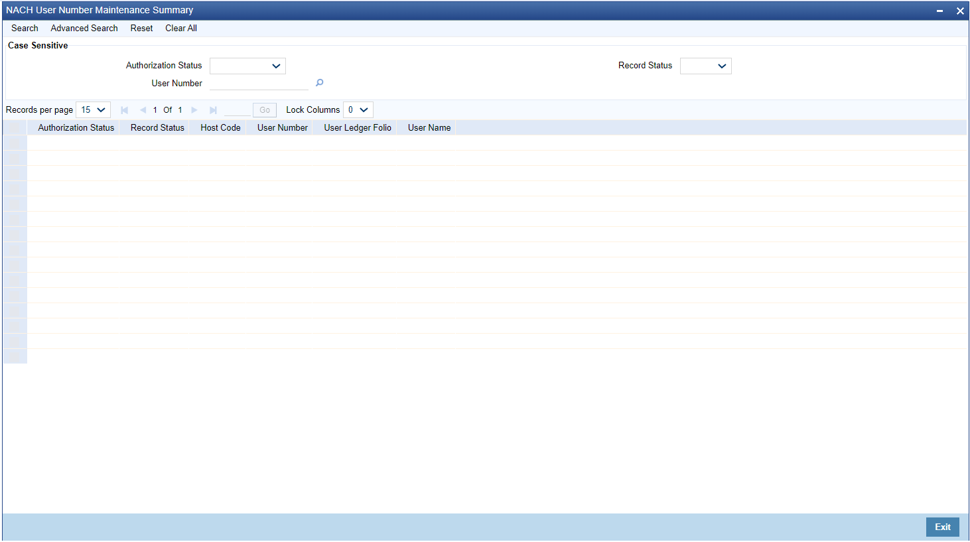The width and height of the screenshot is (970, 542).
Task: Focus the User Number input field
Action: click(259, 83)
